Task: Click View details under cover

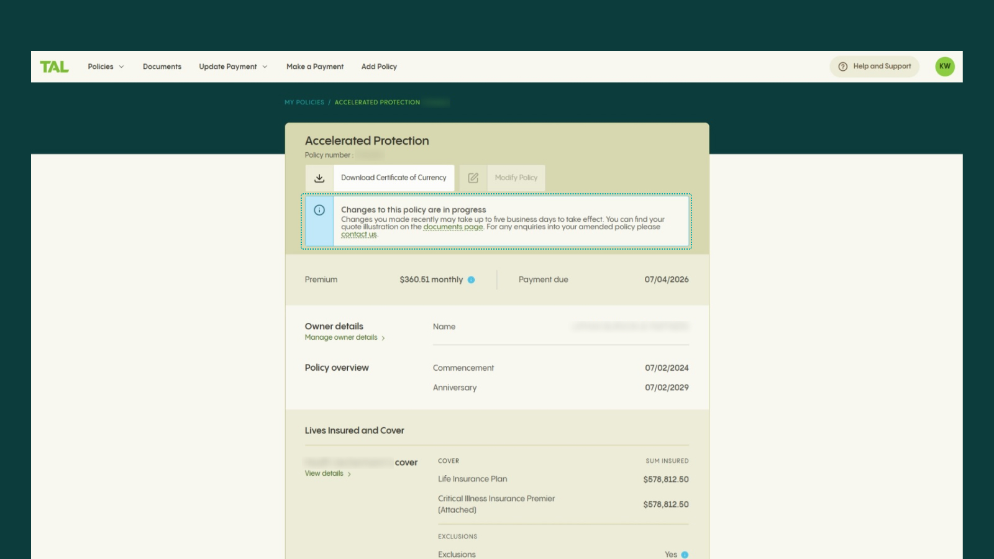Action: (x=328, y=474)
